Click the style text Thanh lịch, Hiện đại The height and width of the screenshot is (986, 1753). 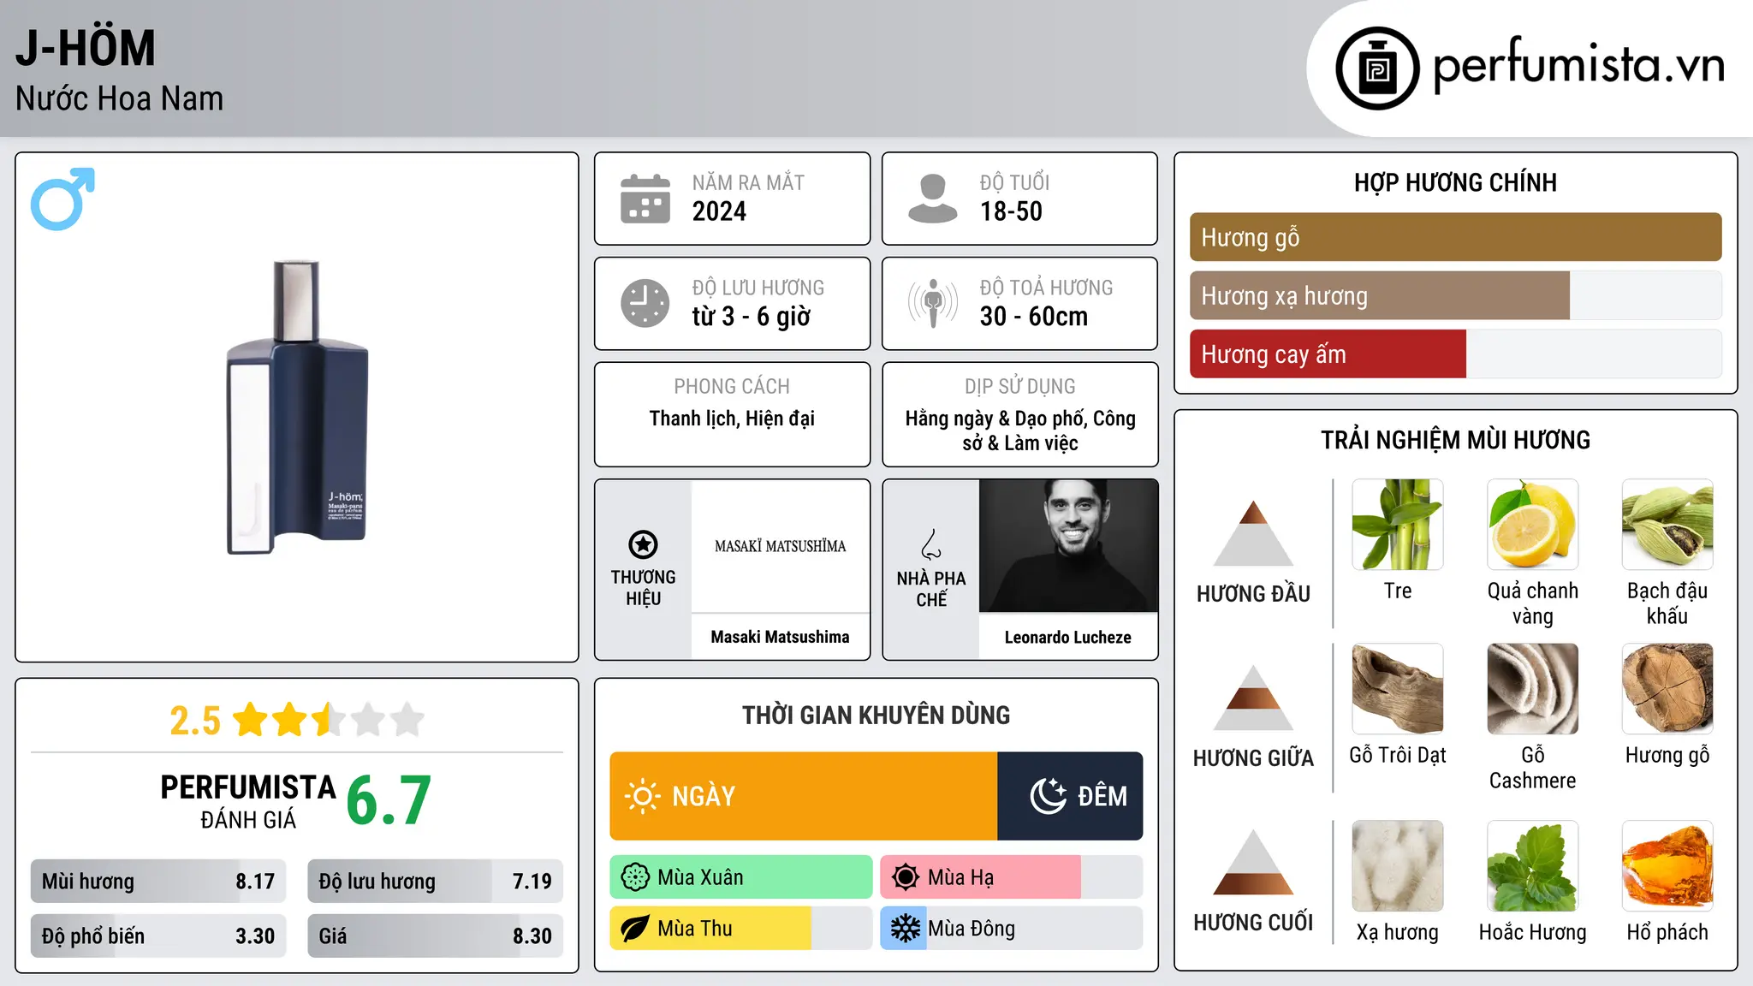(x=732, y=419)
